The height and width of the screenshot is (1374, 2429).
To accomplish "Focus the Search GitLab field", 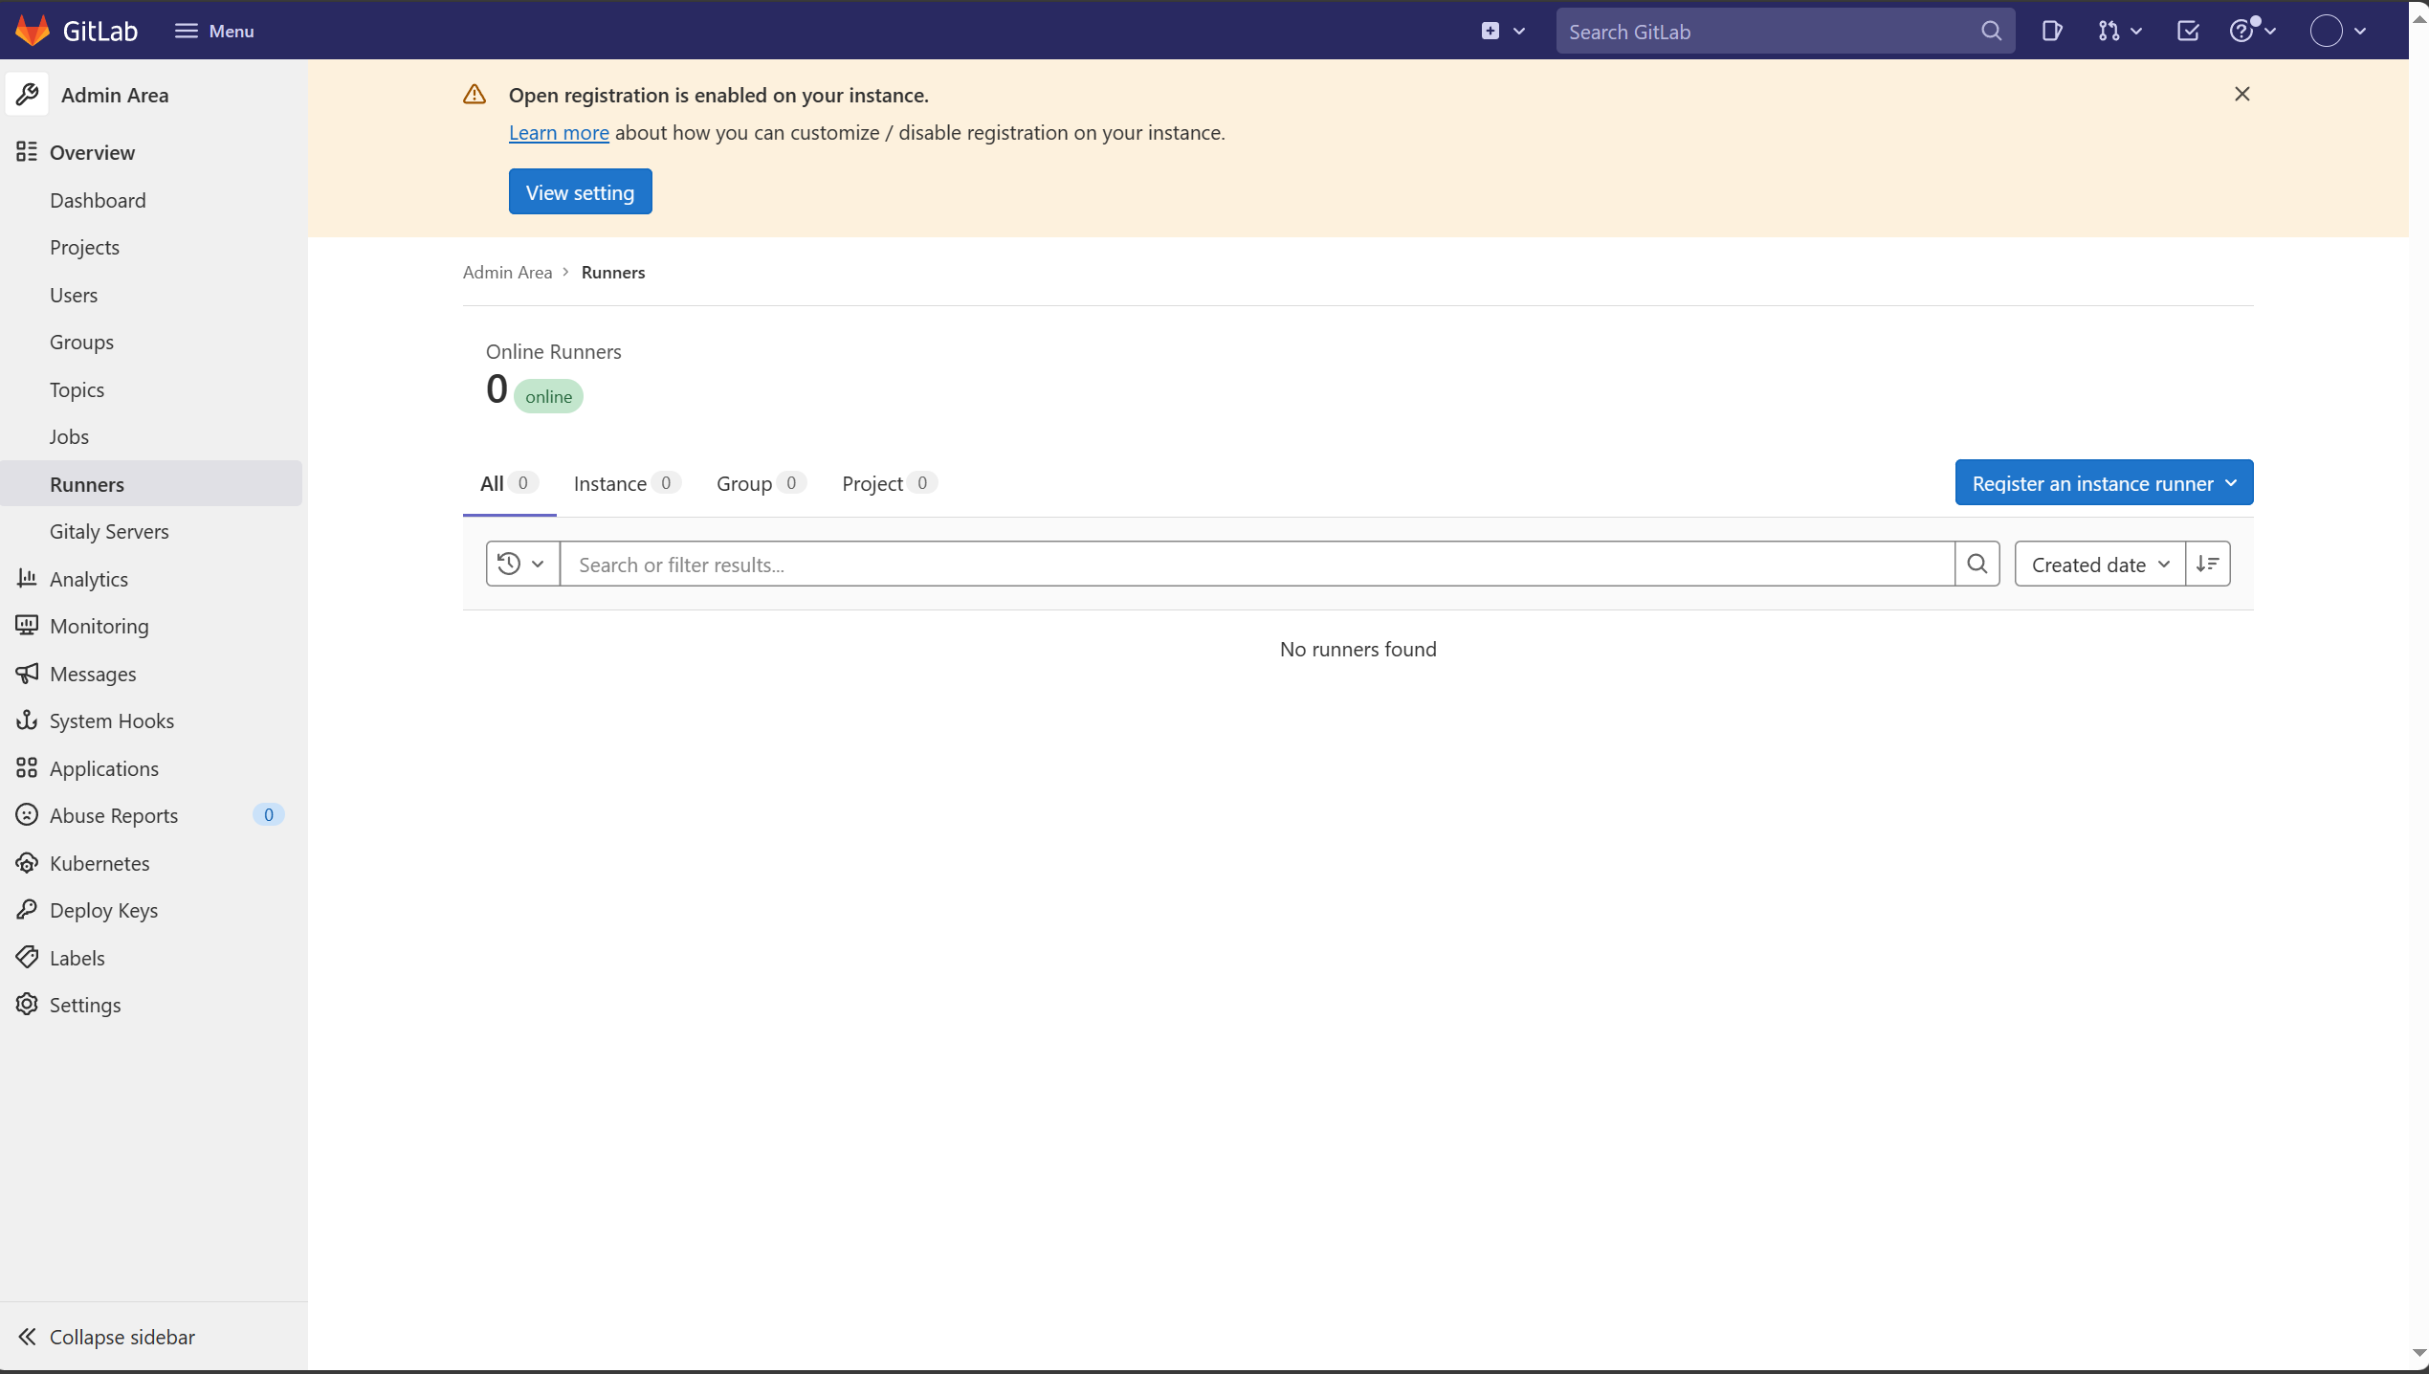I will tap(1785, 32).
